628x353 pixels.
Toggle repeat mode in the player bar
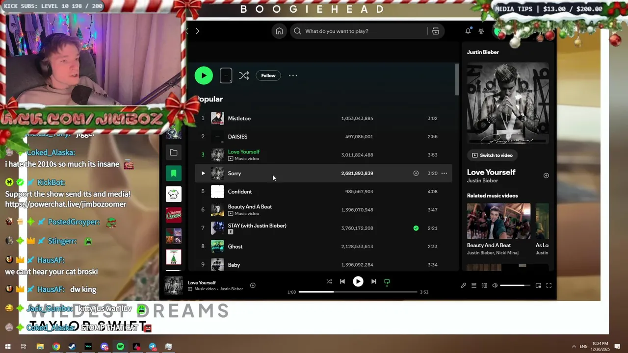pos(387,281)
